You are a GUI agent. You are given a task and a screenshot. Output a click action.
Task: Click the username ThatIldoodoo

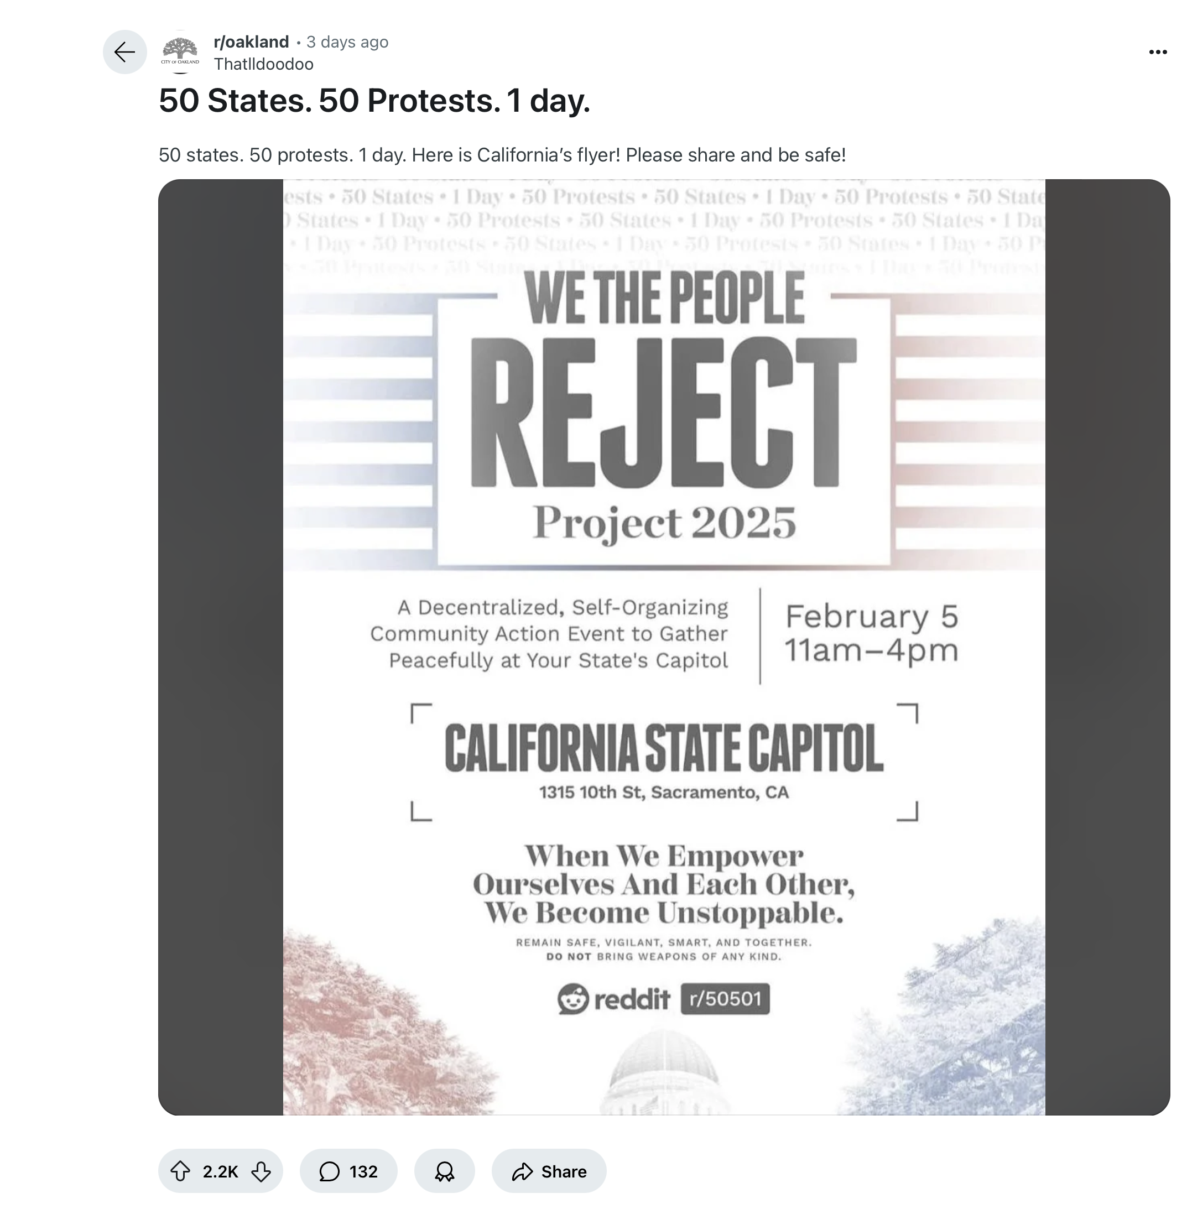tap(263, 64)
